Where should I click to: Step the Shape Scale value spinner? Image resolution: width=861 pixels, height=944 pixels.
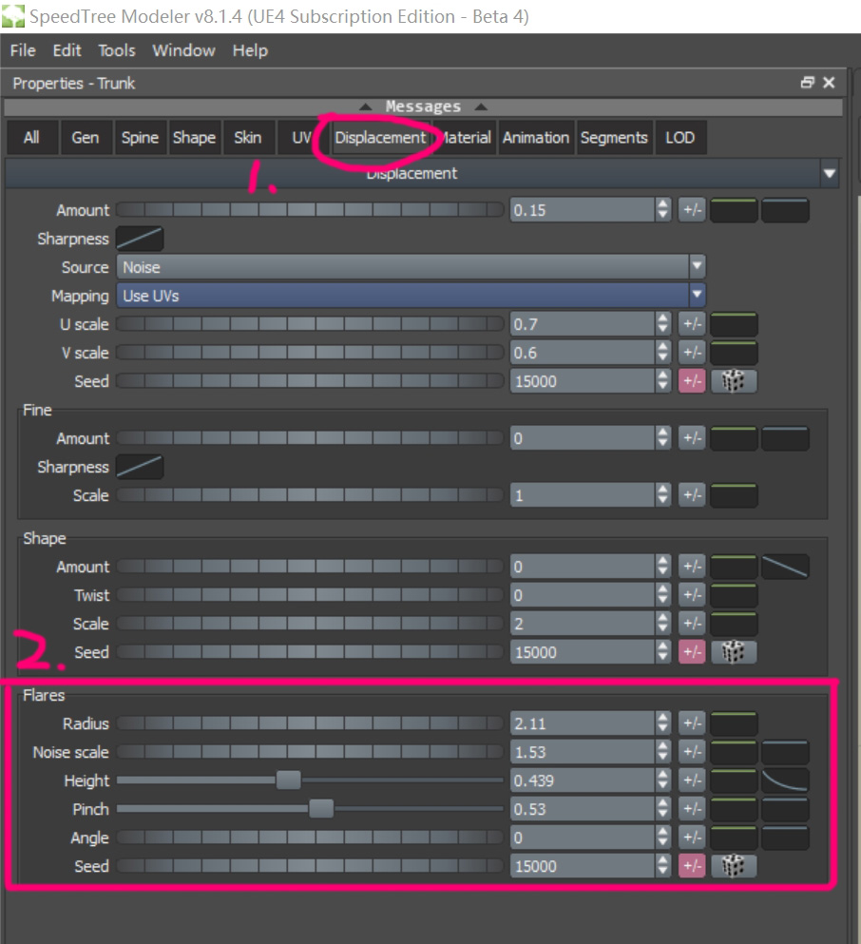pyautogui.click(x=662, y=624)
